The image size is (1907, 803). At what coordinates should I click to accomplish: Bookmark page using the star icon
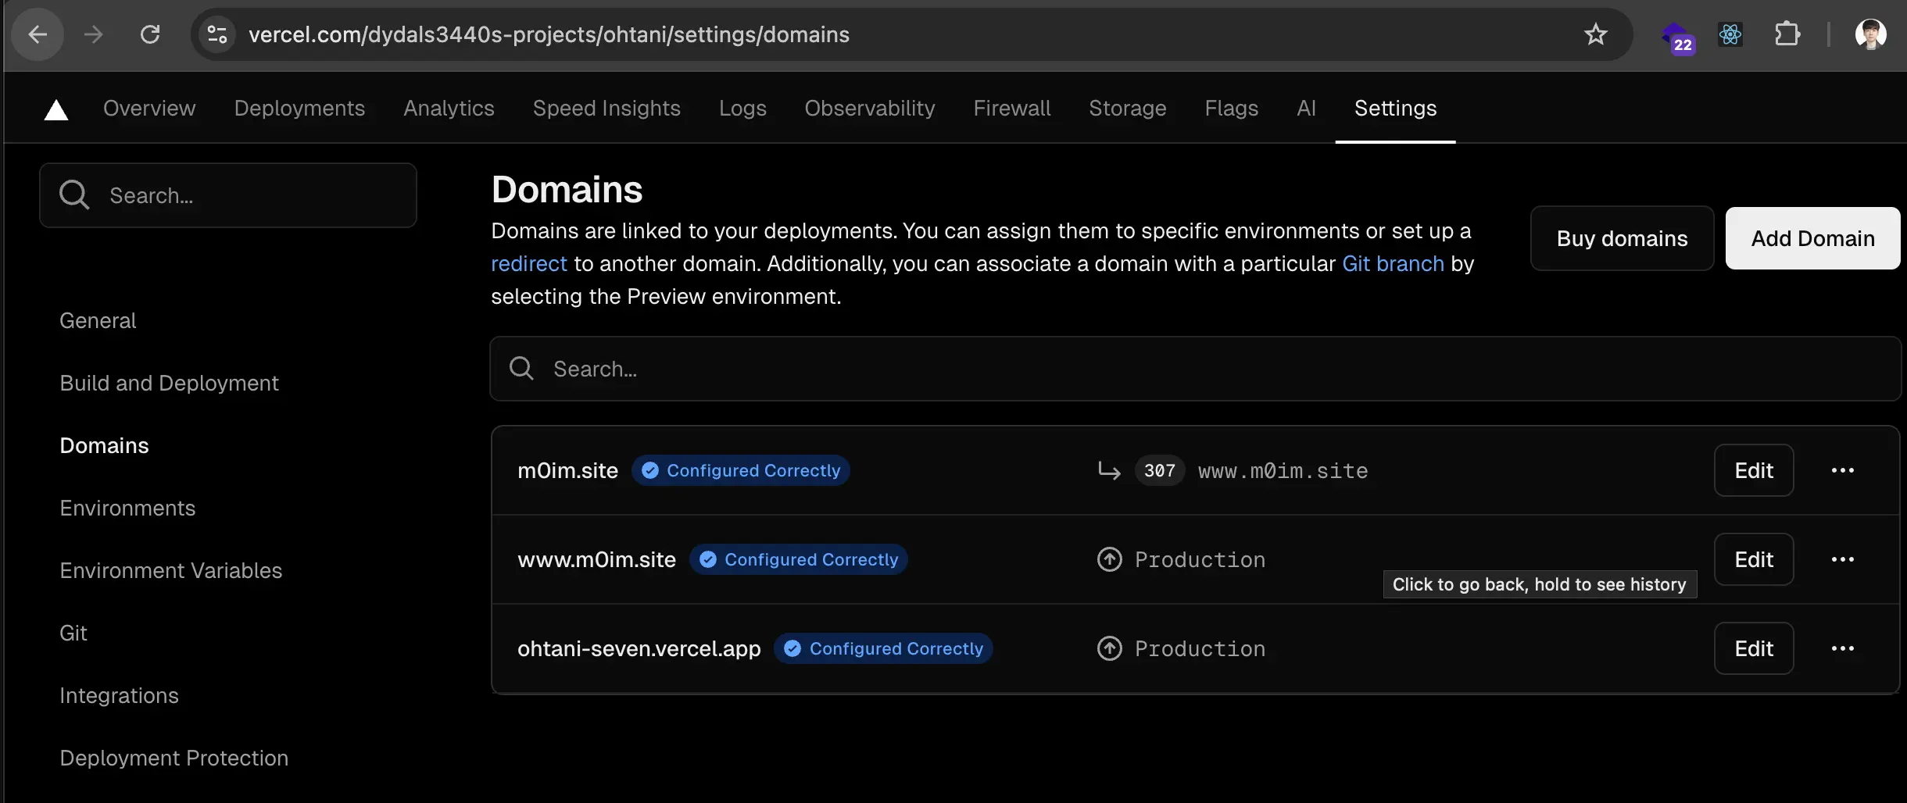tap(1595, 34)
